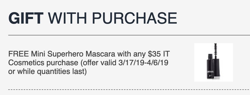Click the dashed separator below the offer
Image resolution: width=250 pixels, height=95 pixels.
129,90
